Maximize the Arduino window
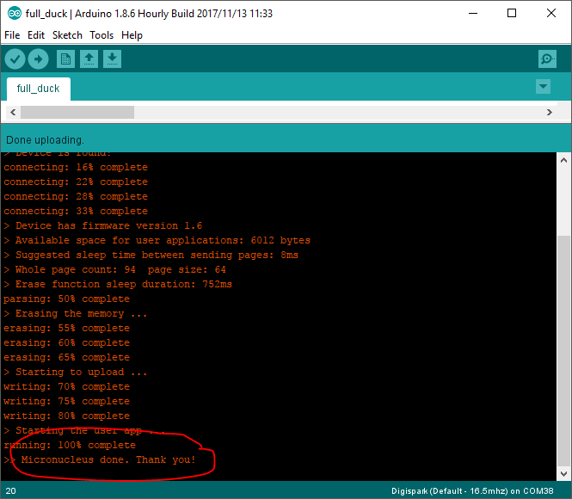 tap(512, 14)
